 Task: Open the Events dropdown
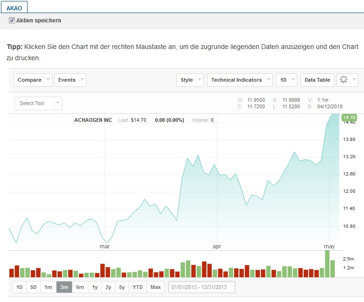(70, 80)
